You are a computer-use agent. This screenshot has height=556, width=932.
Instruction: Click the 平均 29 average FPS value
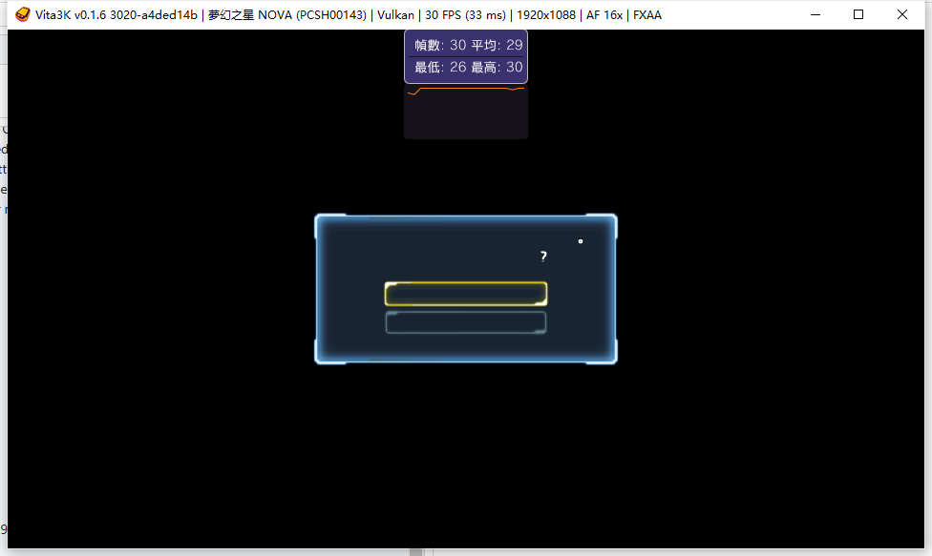pos(498,44)
